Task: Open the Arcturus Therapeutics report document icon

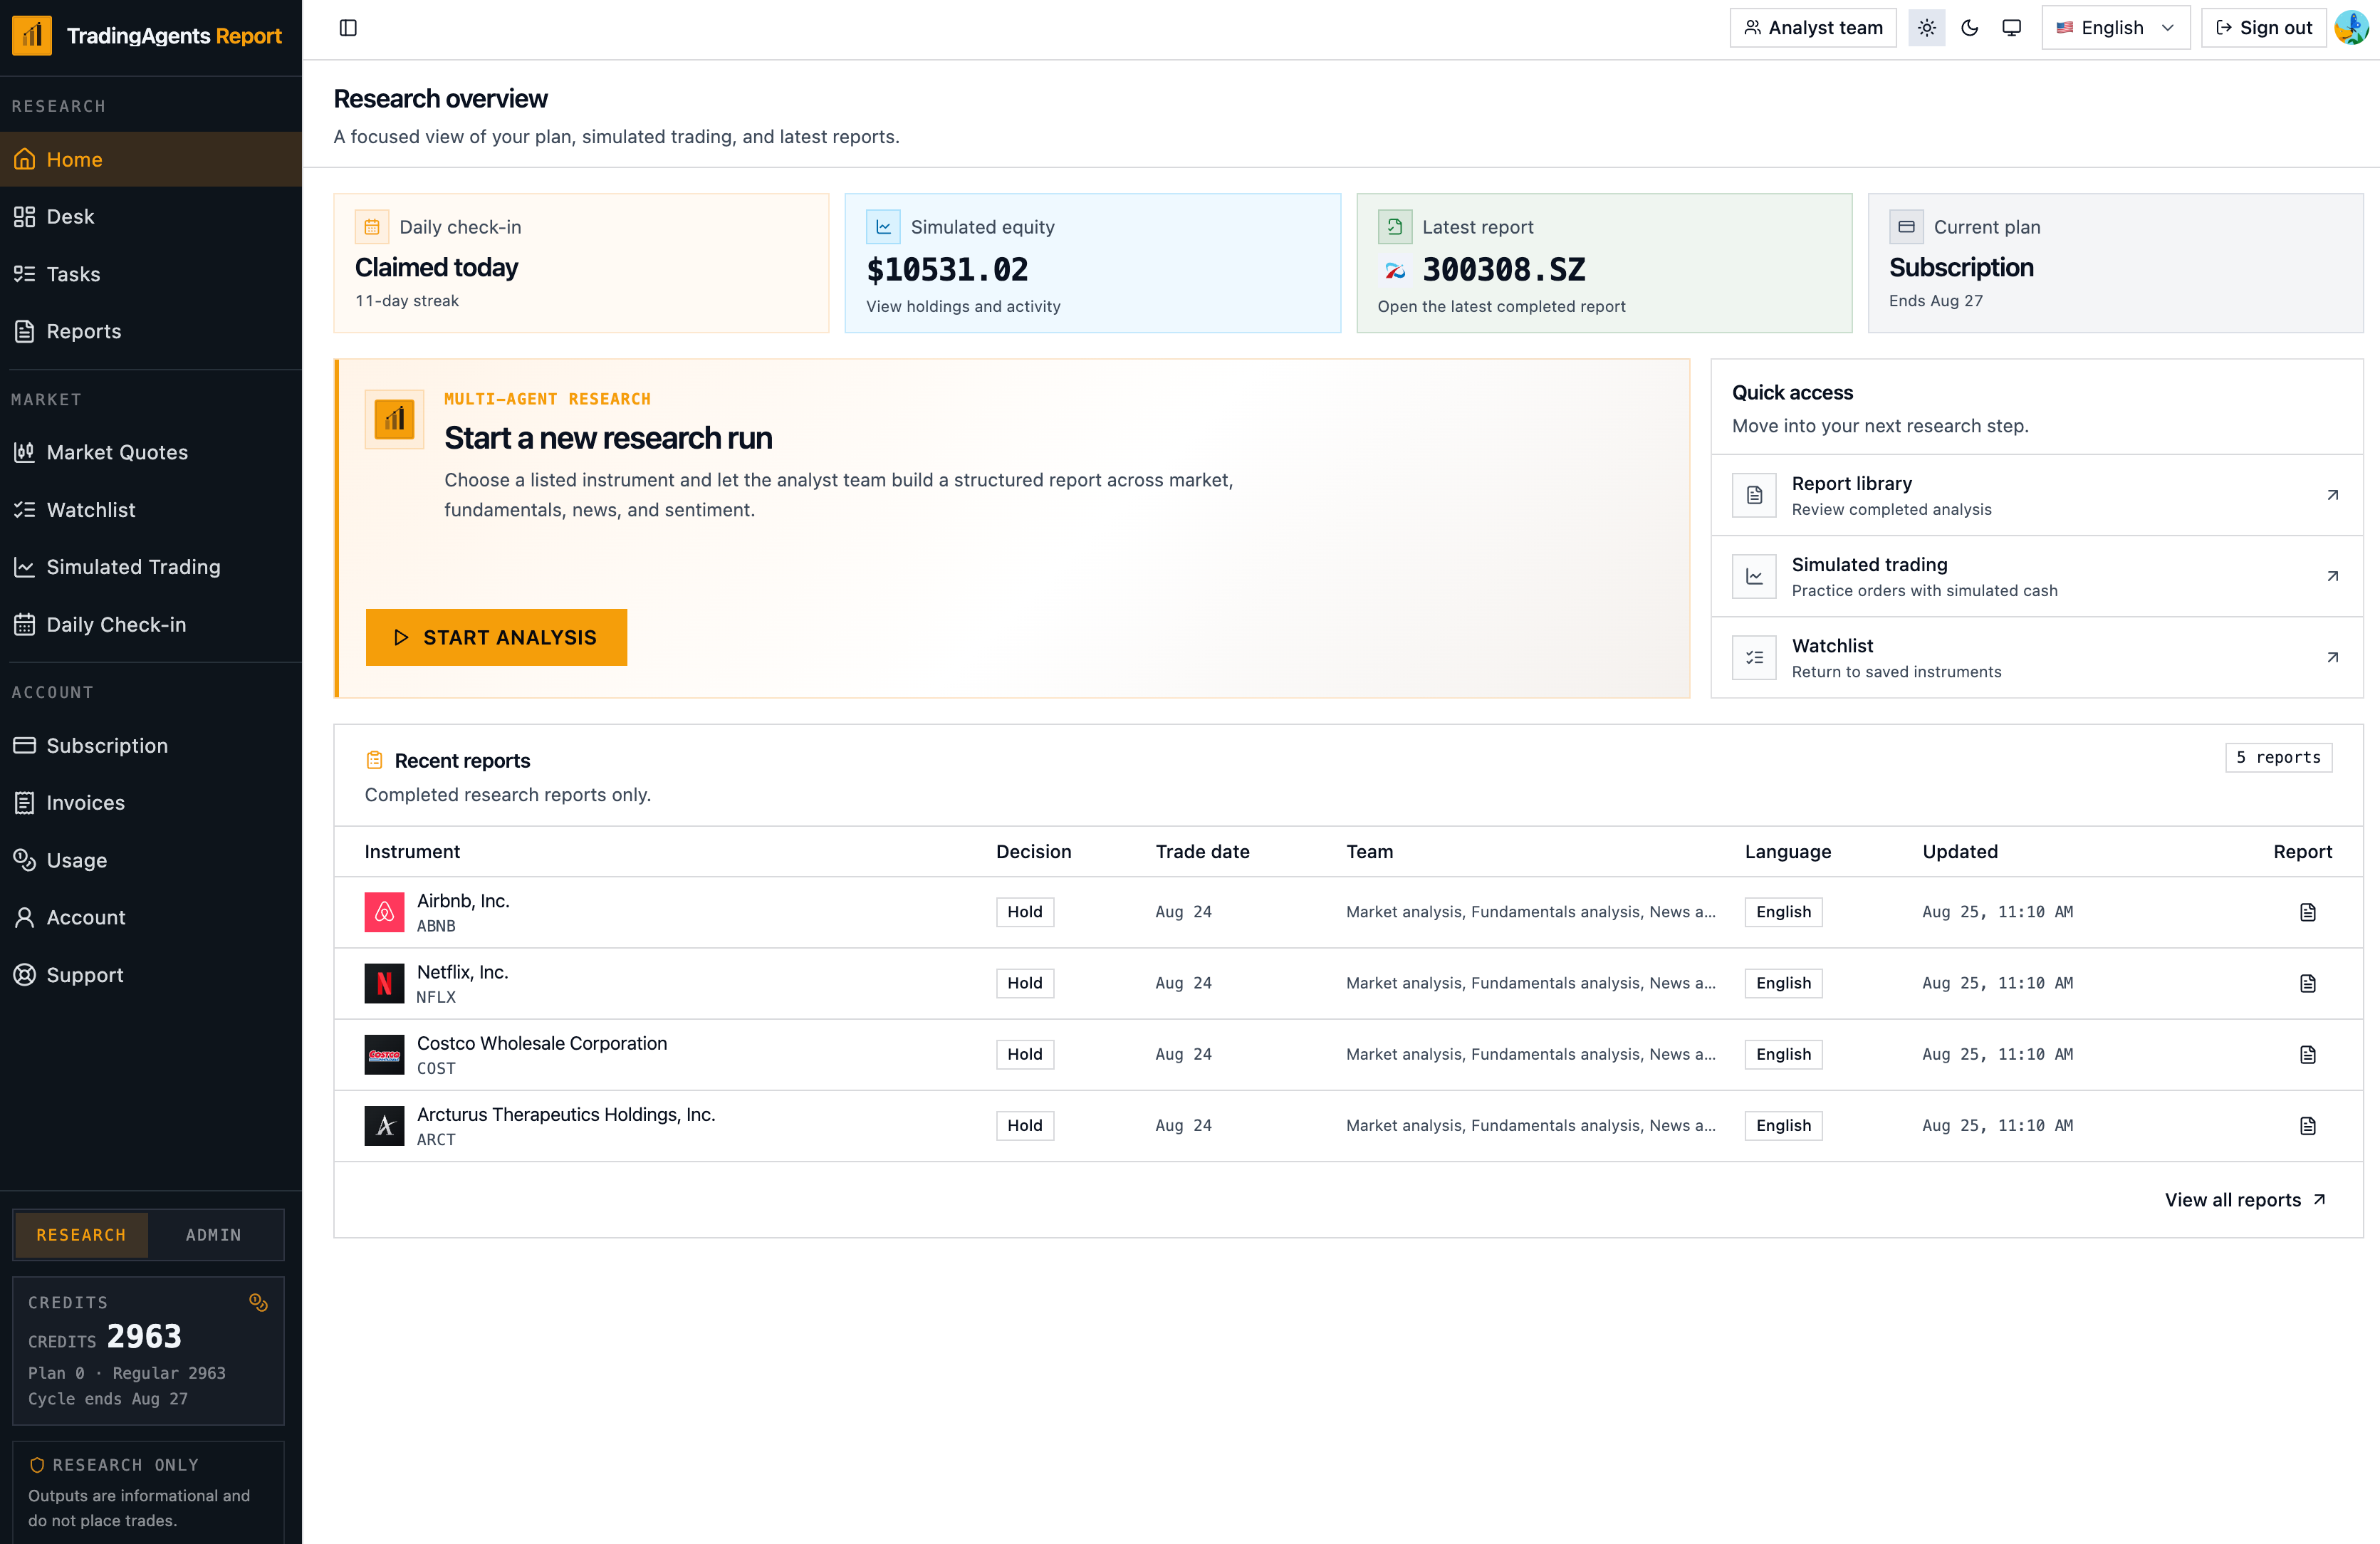Action: pyautogui.click(x=2307, y=1125)
